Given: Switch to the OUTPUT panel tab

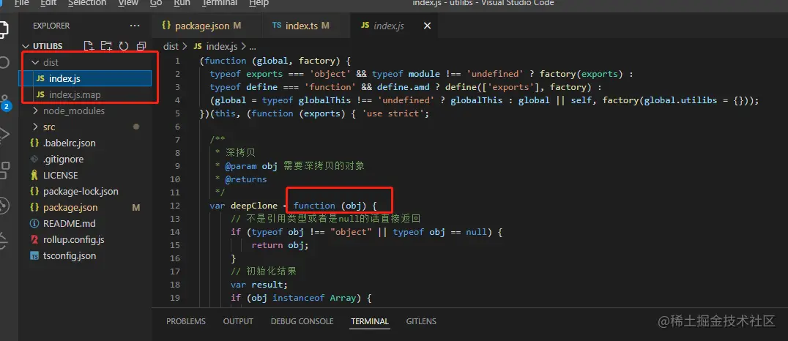Looking at the screenshot, I should (238, 321).
